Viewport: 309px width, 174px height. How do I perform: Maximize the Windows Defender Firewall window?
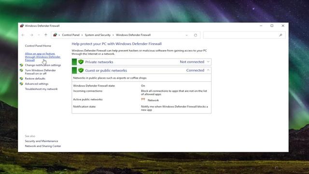click(272, 26)
